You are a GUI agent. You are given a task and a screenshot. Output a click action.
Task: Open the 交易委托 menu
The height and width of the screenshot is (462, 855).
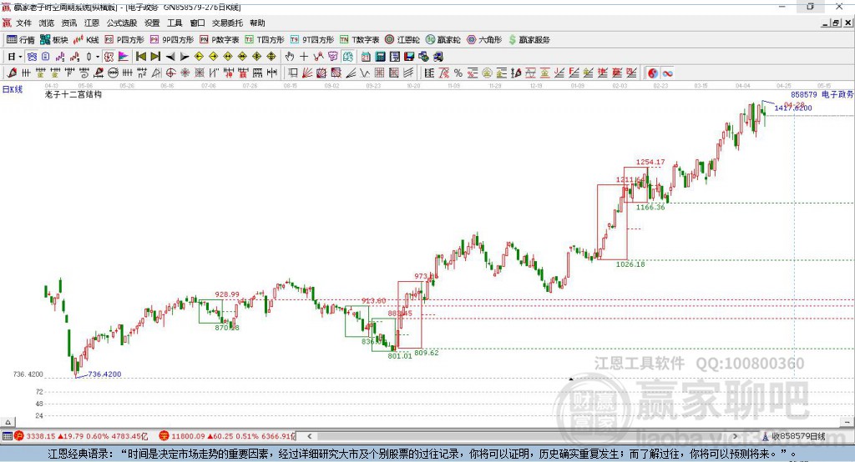(227, 23)
